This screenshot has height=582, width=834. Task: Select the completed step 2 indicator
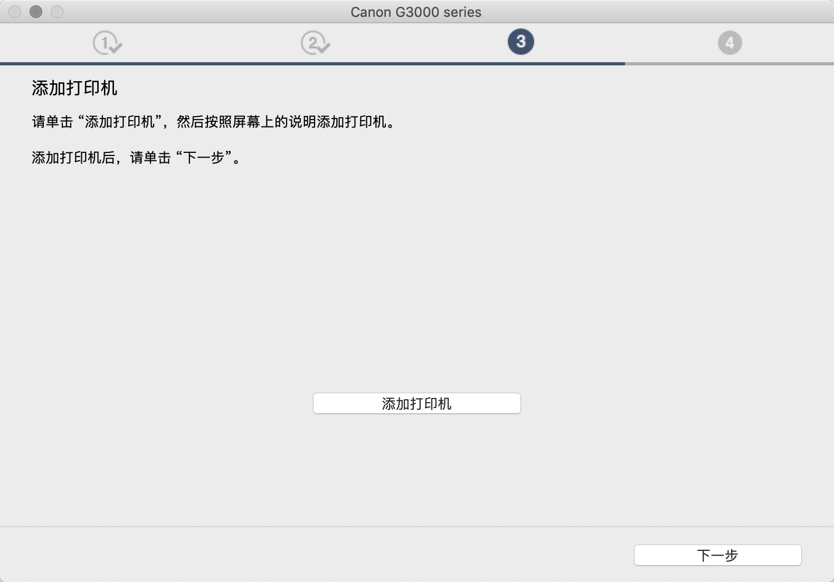315,43
